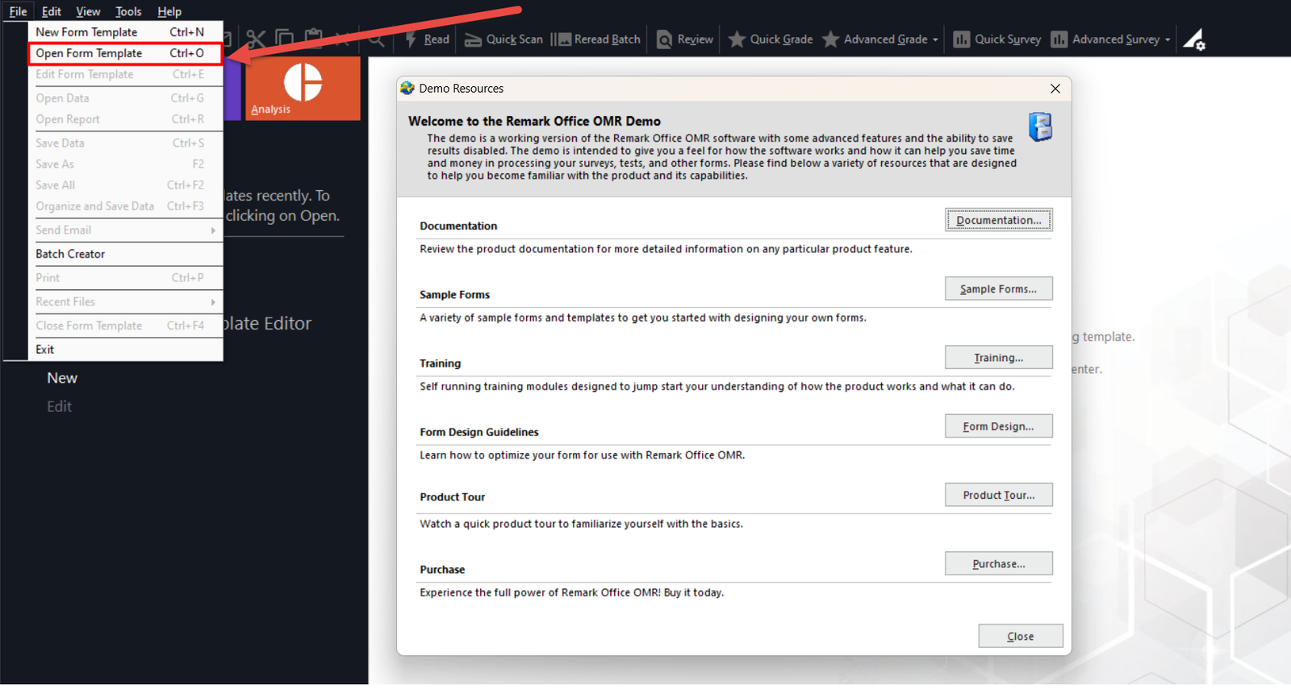Choose Batch Creator from File menu
The width and height of the screenshot is (1291, 689).
(70, 254)
